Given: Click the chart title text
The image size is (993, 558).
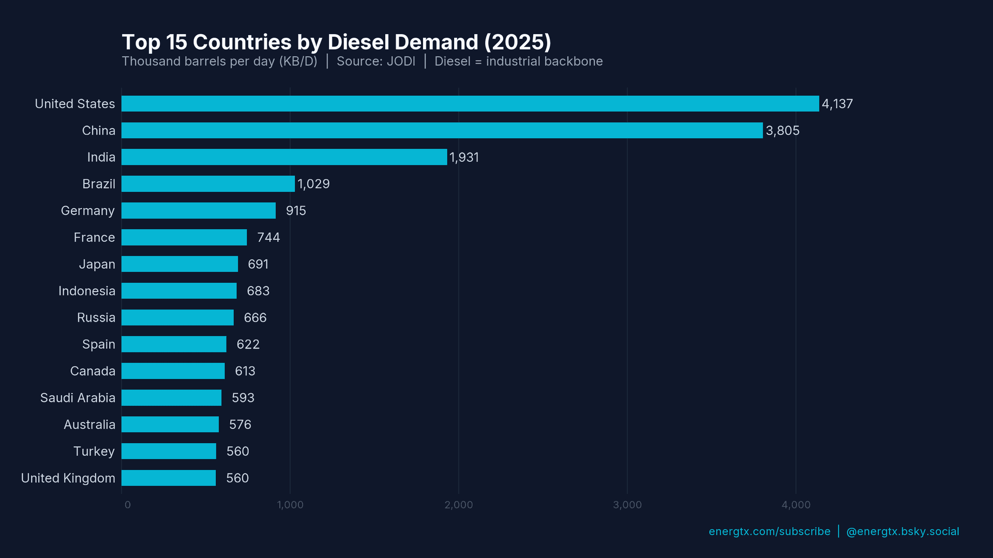Looking at the screenshot, I should click(x=336, y=42).
